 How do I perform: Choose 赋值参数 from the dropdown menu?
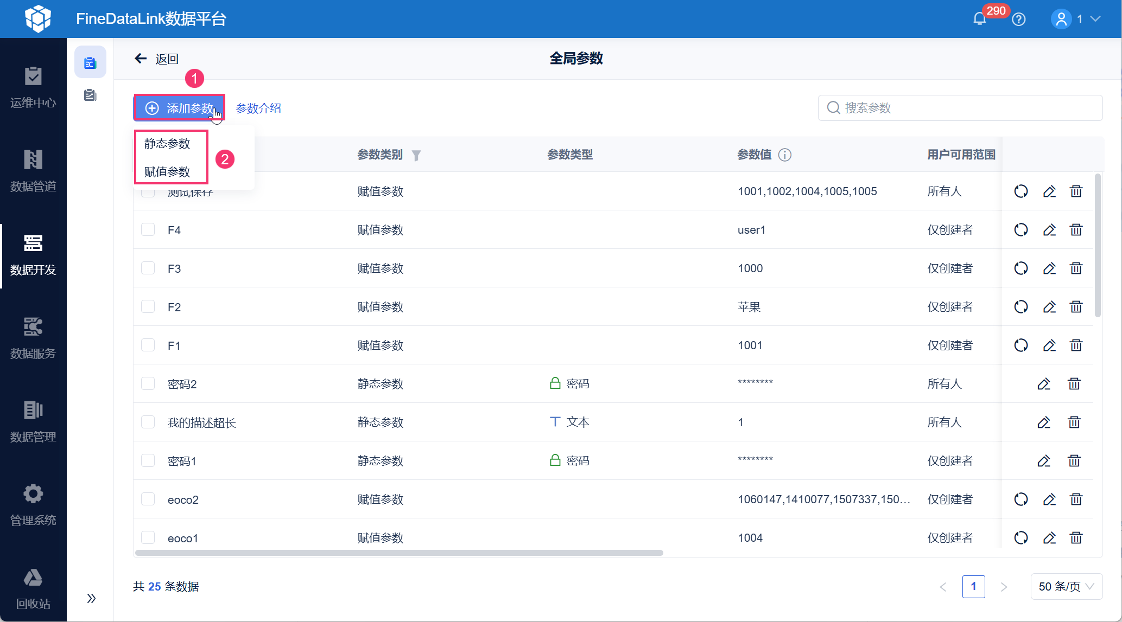click(167, 172)
